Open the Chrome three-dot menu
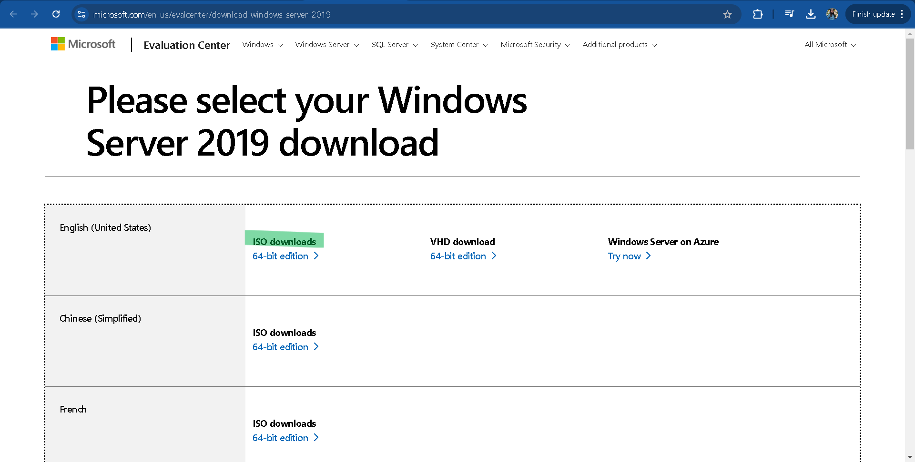This screenshot has height=462, width=915. pyautogui.click(x=902, y=14)
